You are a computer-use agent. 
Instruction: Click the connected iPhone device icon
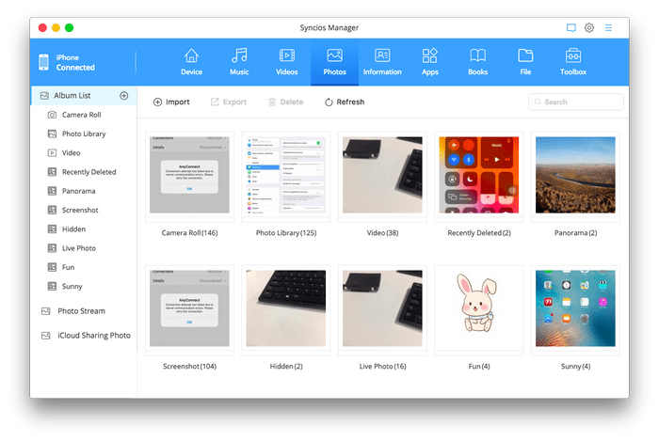(x=43, y=62)
